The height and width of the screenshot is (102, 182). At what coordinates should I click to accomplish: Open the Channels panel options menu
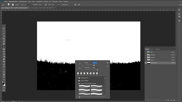(x=176, y=49)
